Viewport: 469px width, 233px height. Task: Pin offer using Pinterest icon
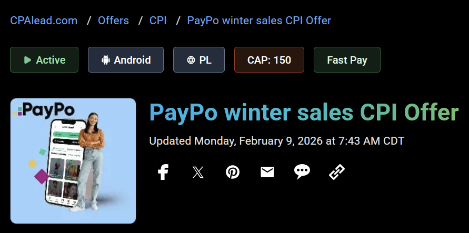click(233, 172)
